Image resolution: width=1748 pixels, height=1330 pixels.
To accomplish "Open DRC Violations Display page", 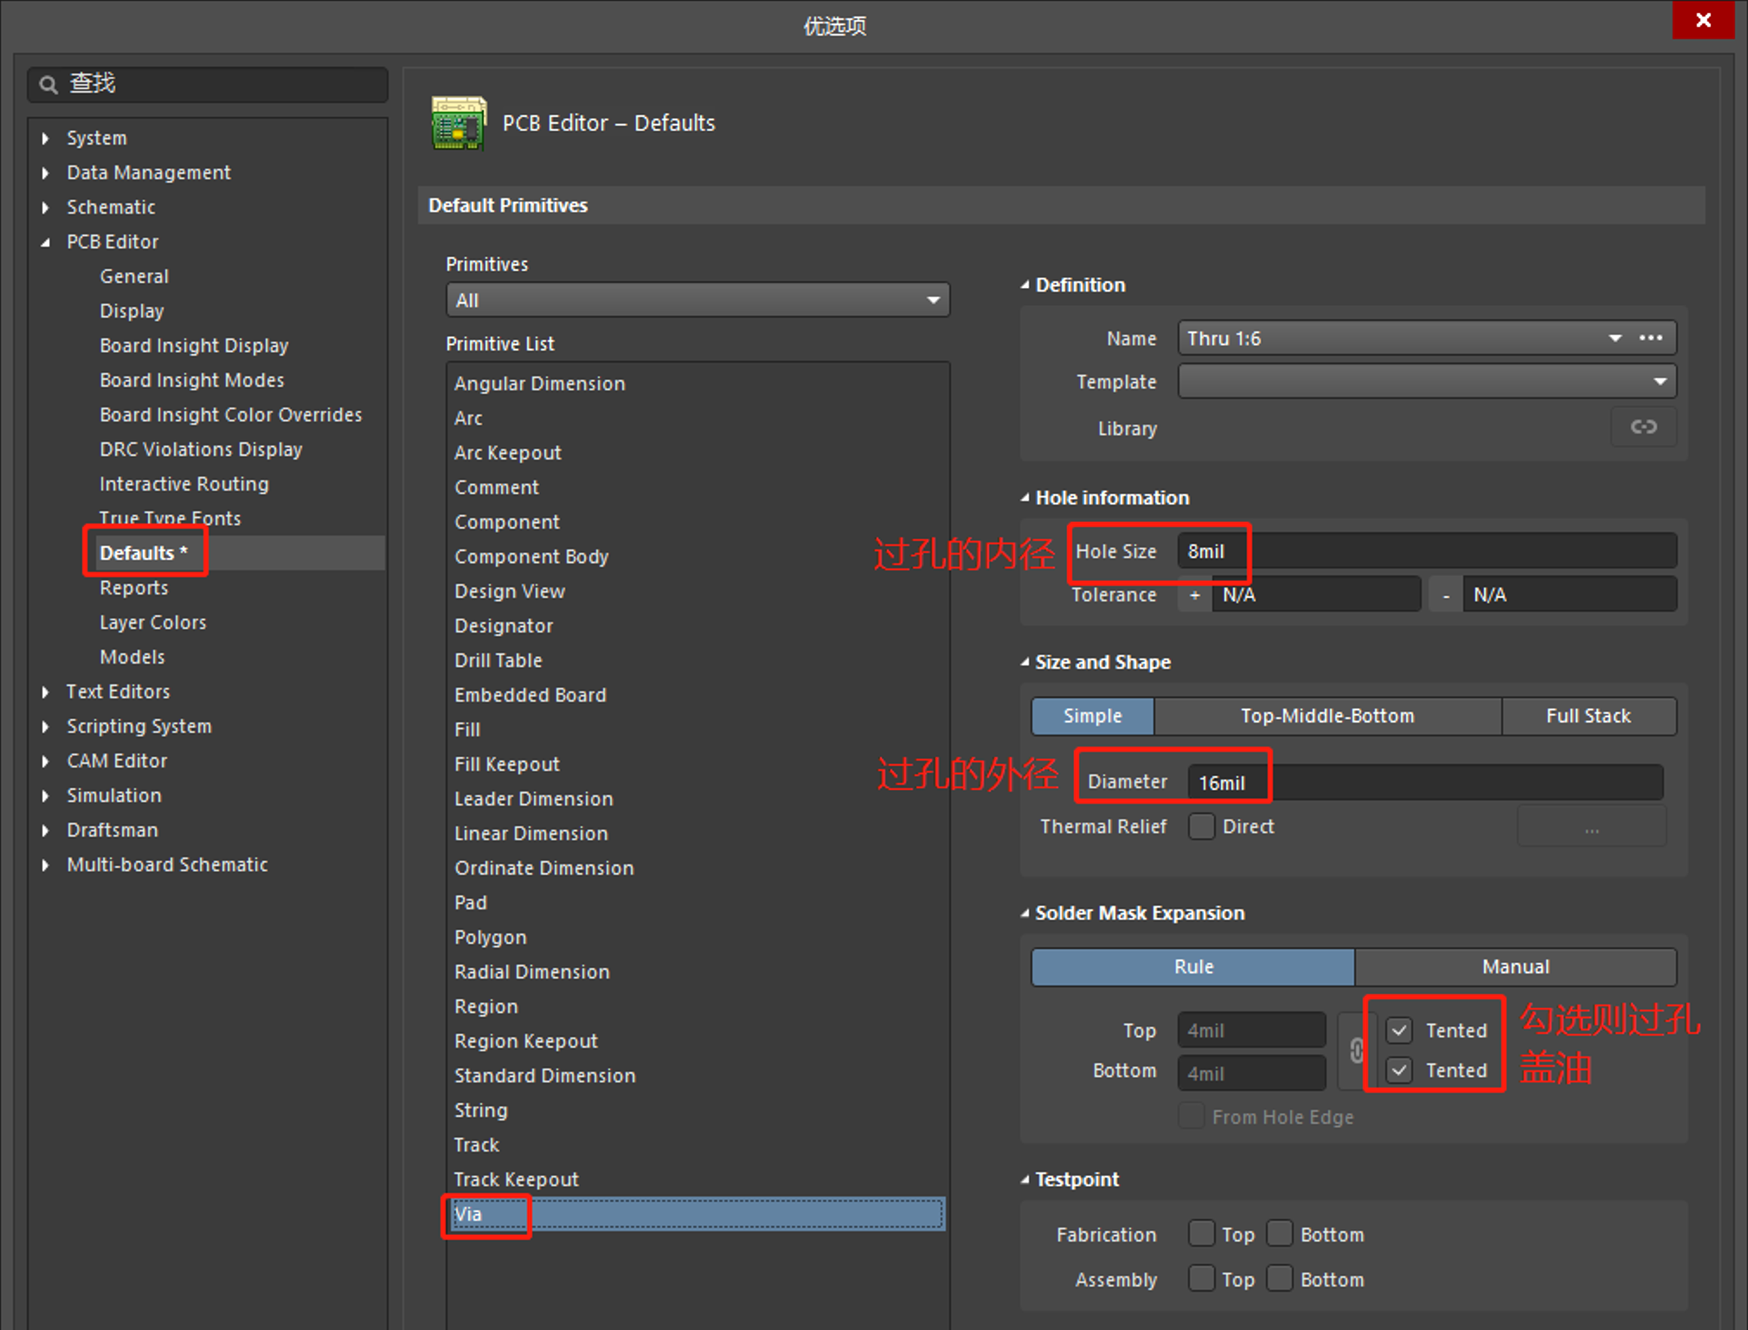I will 201,450.
